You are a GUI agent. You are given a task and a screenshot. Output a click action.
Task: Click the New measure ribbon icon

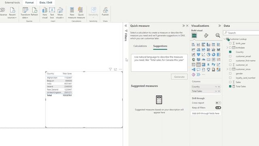click(x=72, y=10)
